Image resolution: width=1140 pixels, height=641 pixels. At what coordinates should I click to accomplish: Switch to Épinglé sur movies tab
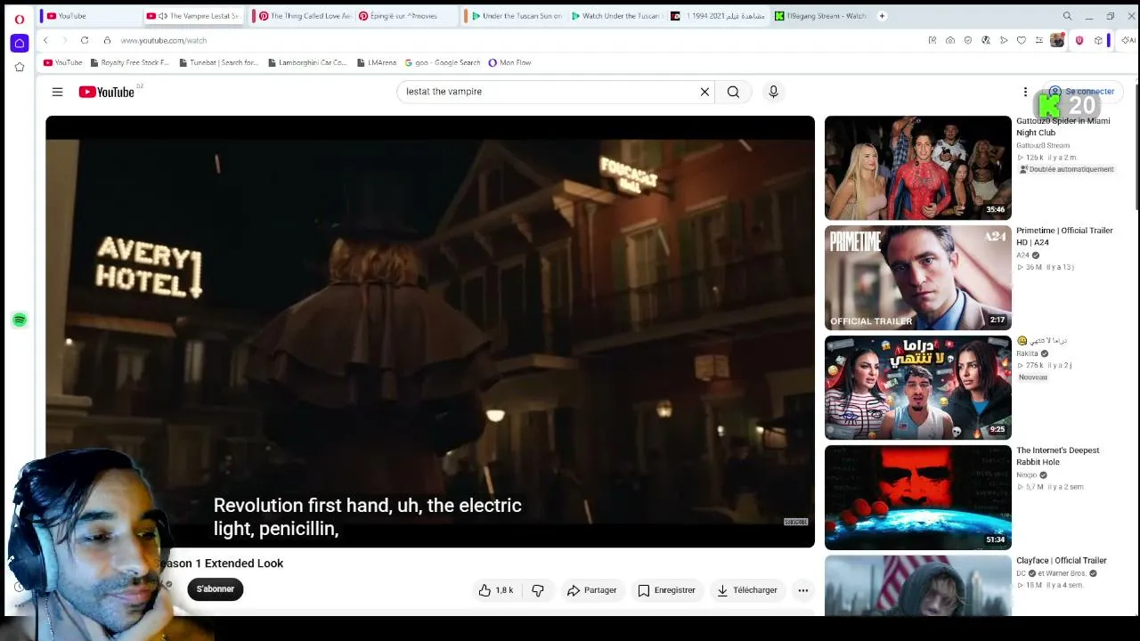click(406, 16)
